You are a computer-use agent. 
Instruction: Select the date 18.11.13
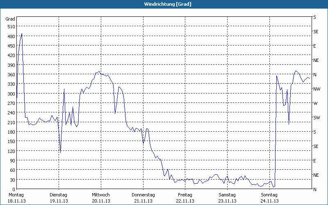(x=17, y=201)
